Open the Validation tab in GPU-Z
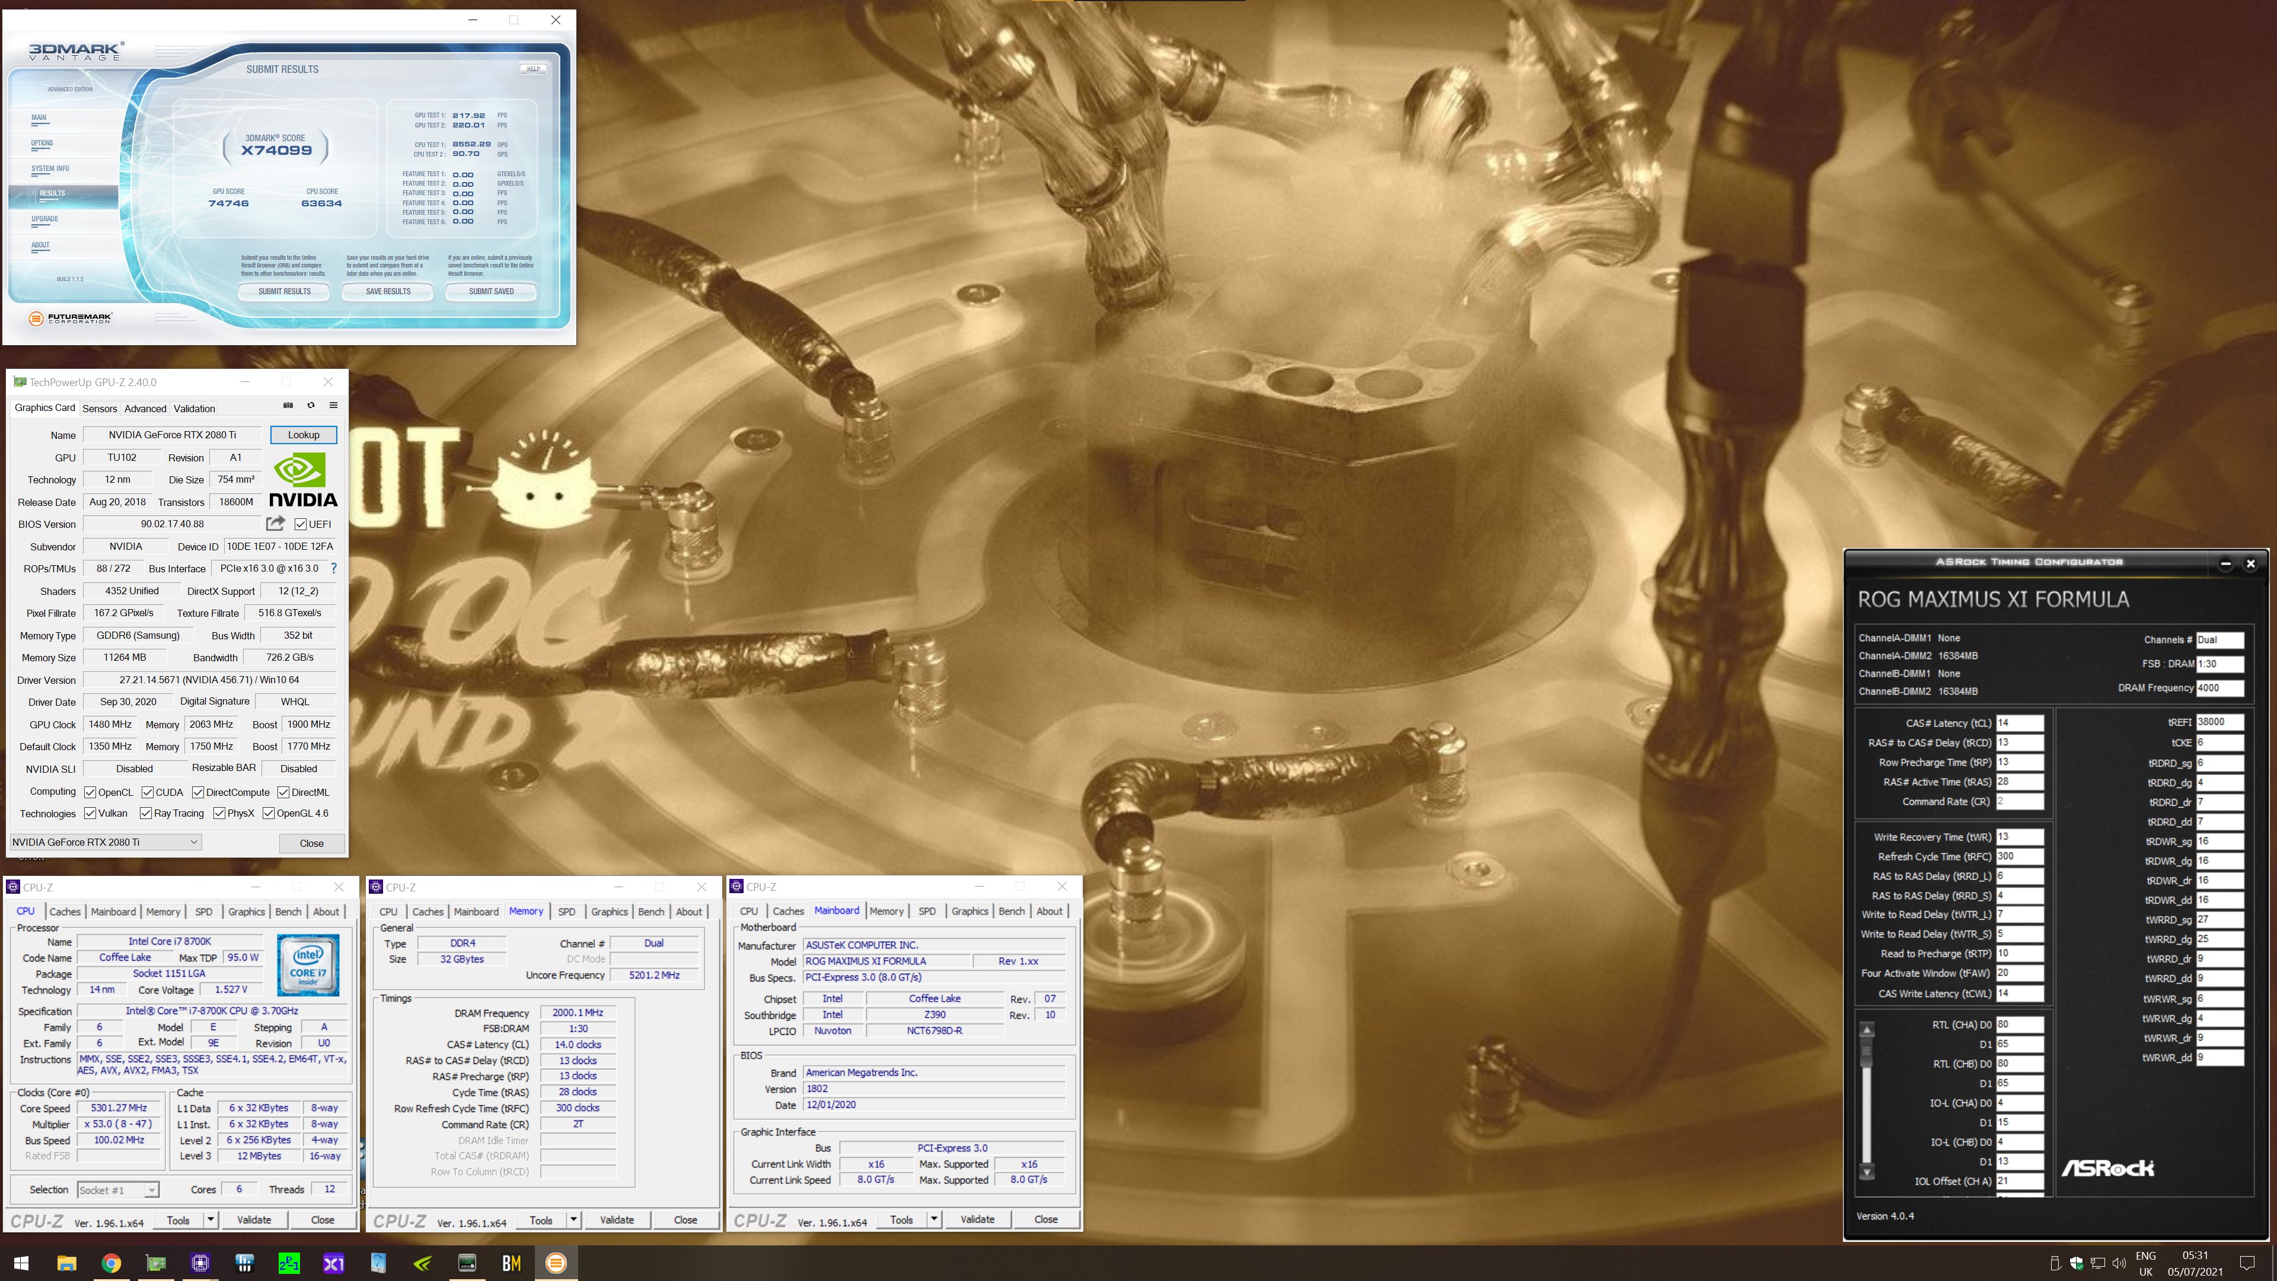This screenshot has height=1281, width=2277. [193, 409]
